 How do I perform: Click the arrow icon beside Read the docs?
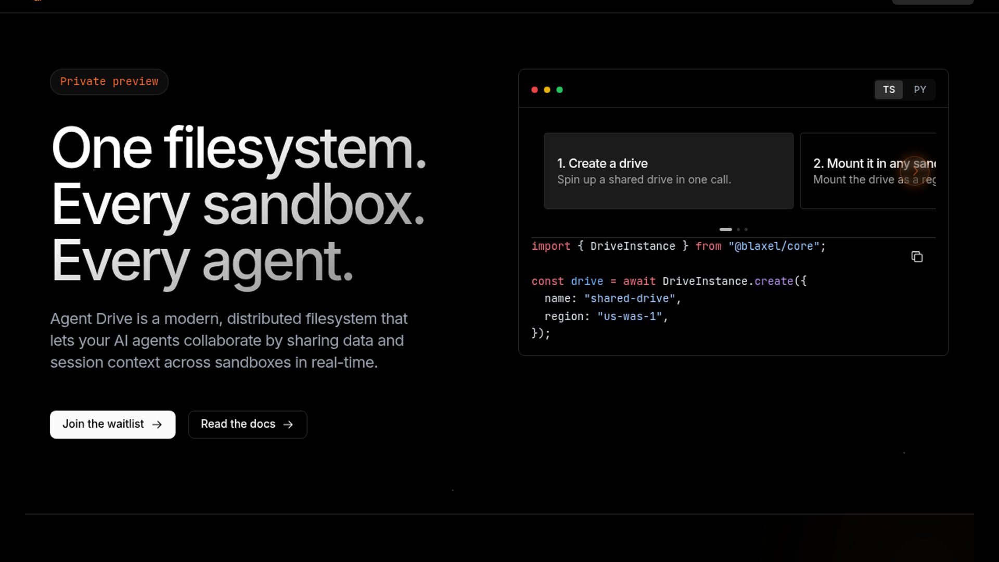288,425
